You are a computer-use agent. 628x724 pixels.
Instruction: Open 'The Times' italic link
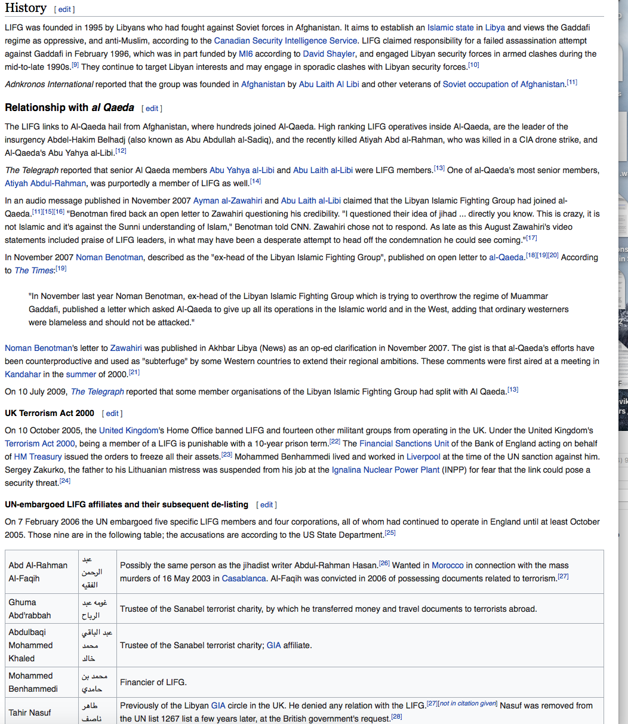[34, 270]
